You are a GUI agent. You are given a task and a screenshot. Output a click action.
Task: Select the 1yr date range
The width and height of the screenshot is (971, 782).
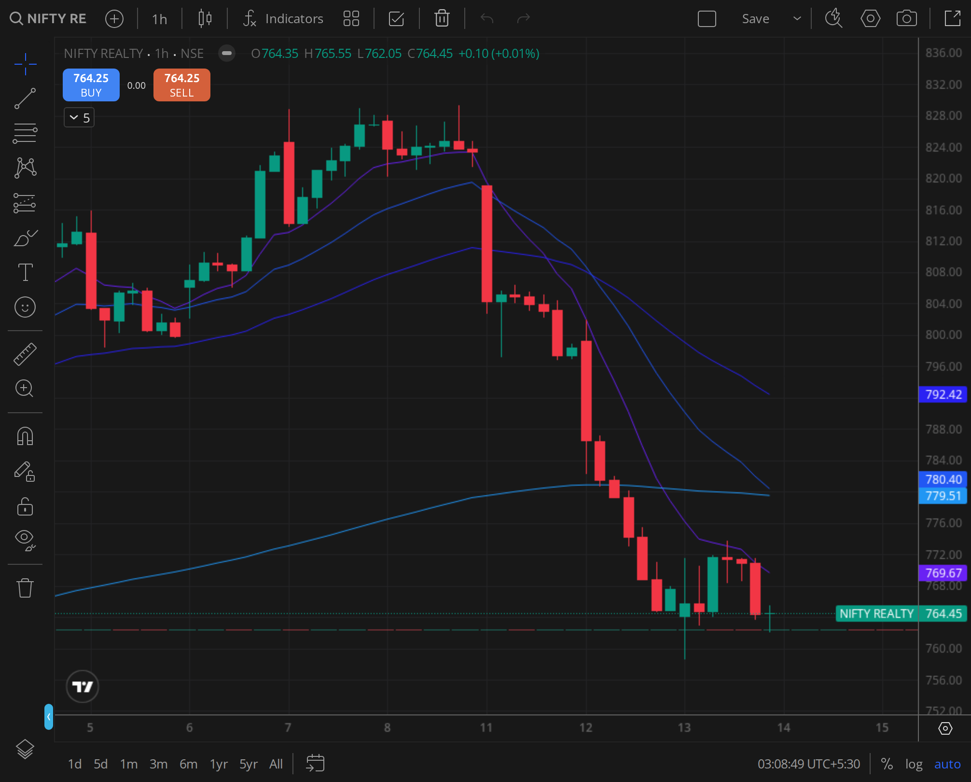(x=219, y=764)
